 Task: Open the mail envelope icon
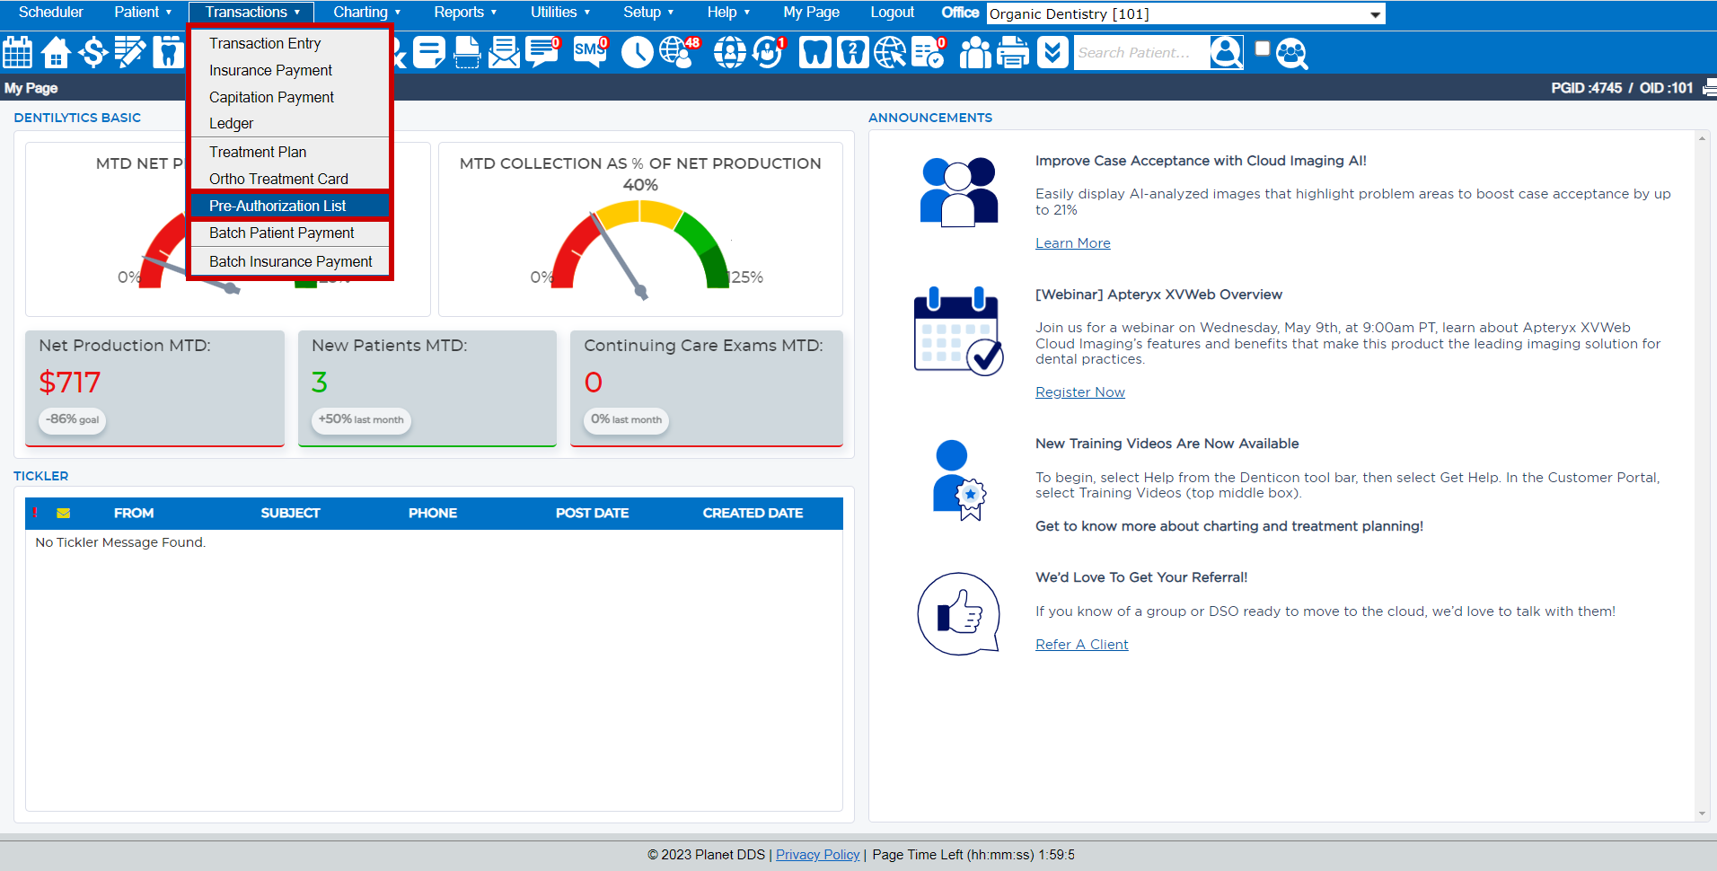click(x=503, y=52)
